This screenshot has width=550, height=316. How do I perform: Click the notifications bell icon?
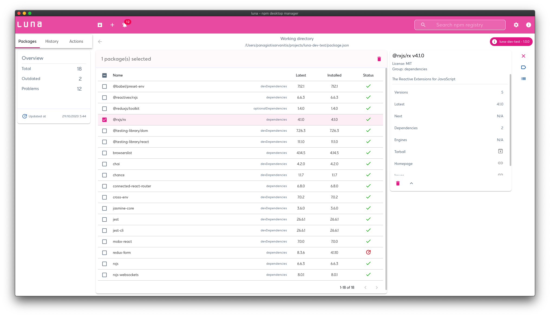pos(125,25)
